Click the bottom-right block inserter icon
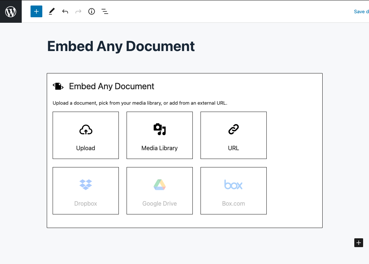Image resolution: width=369 pixels, height=264 pixels. [358, 243]
